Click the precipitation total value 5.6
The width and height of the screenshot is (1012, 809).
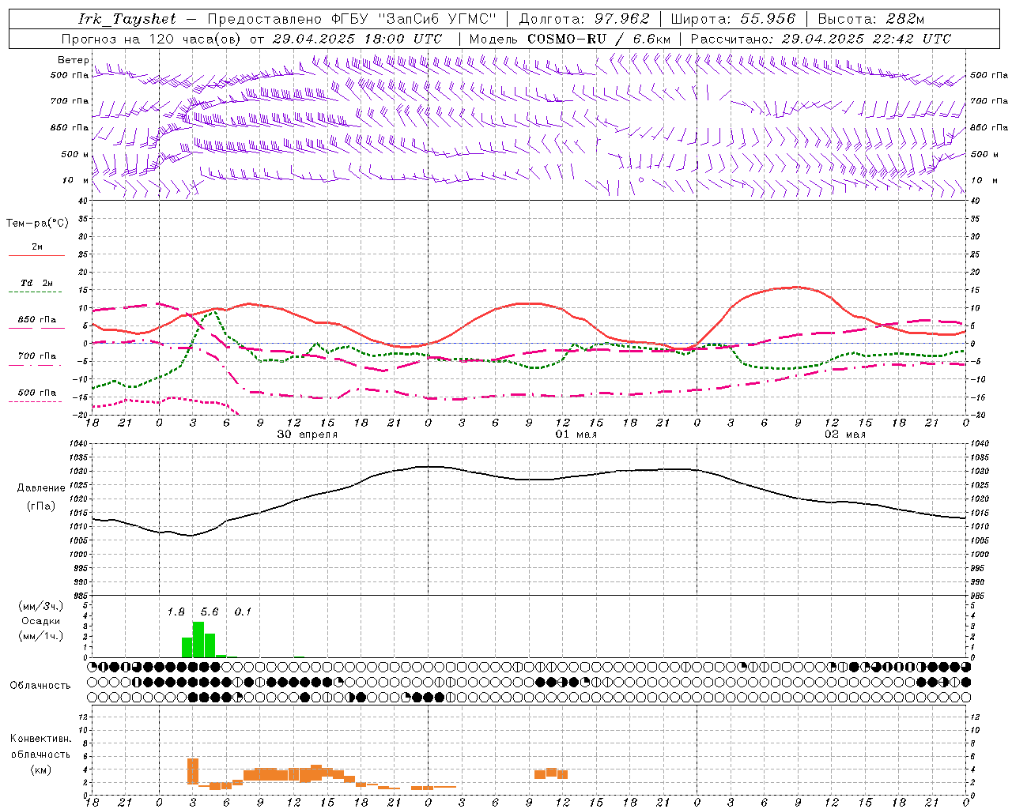[x=210, y=612]
